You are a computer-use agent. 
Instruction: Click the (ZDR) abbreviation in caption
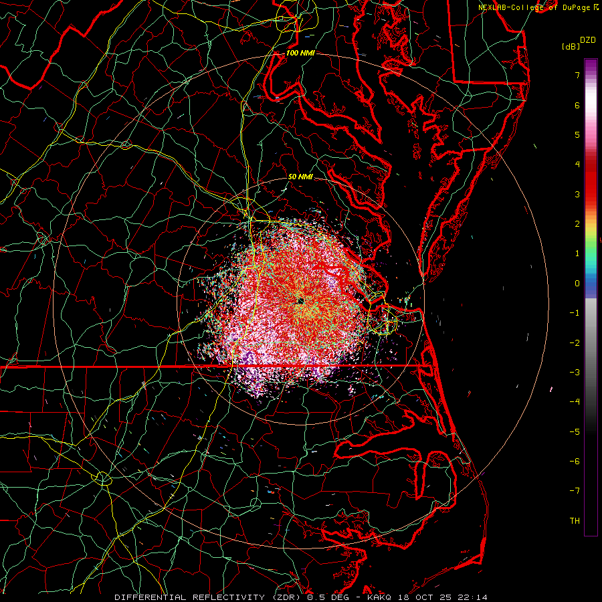click(286, 597)
